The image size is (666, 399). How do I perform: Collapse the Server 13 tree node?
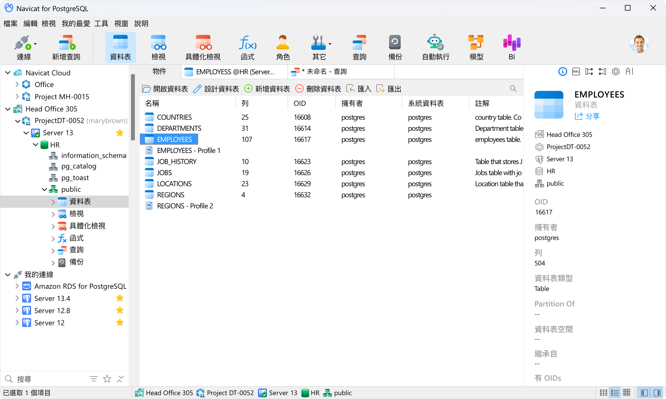click(x=26, y=133)
